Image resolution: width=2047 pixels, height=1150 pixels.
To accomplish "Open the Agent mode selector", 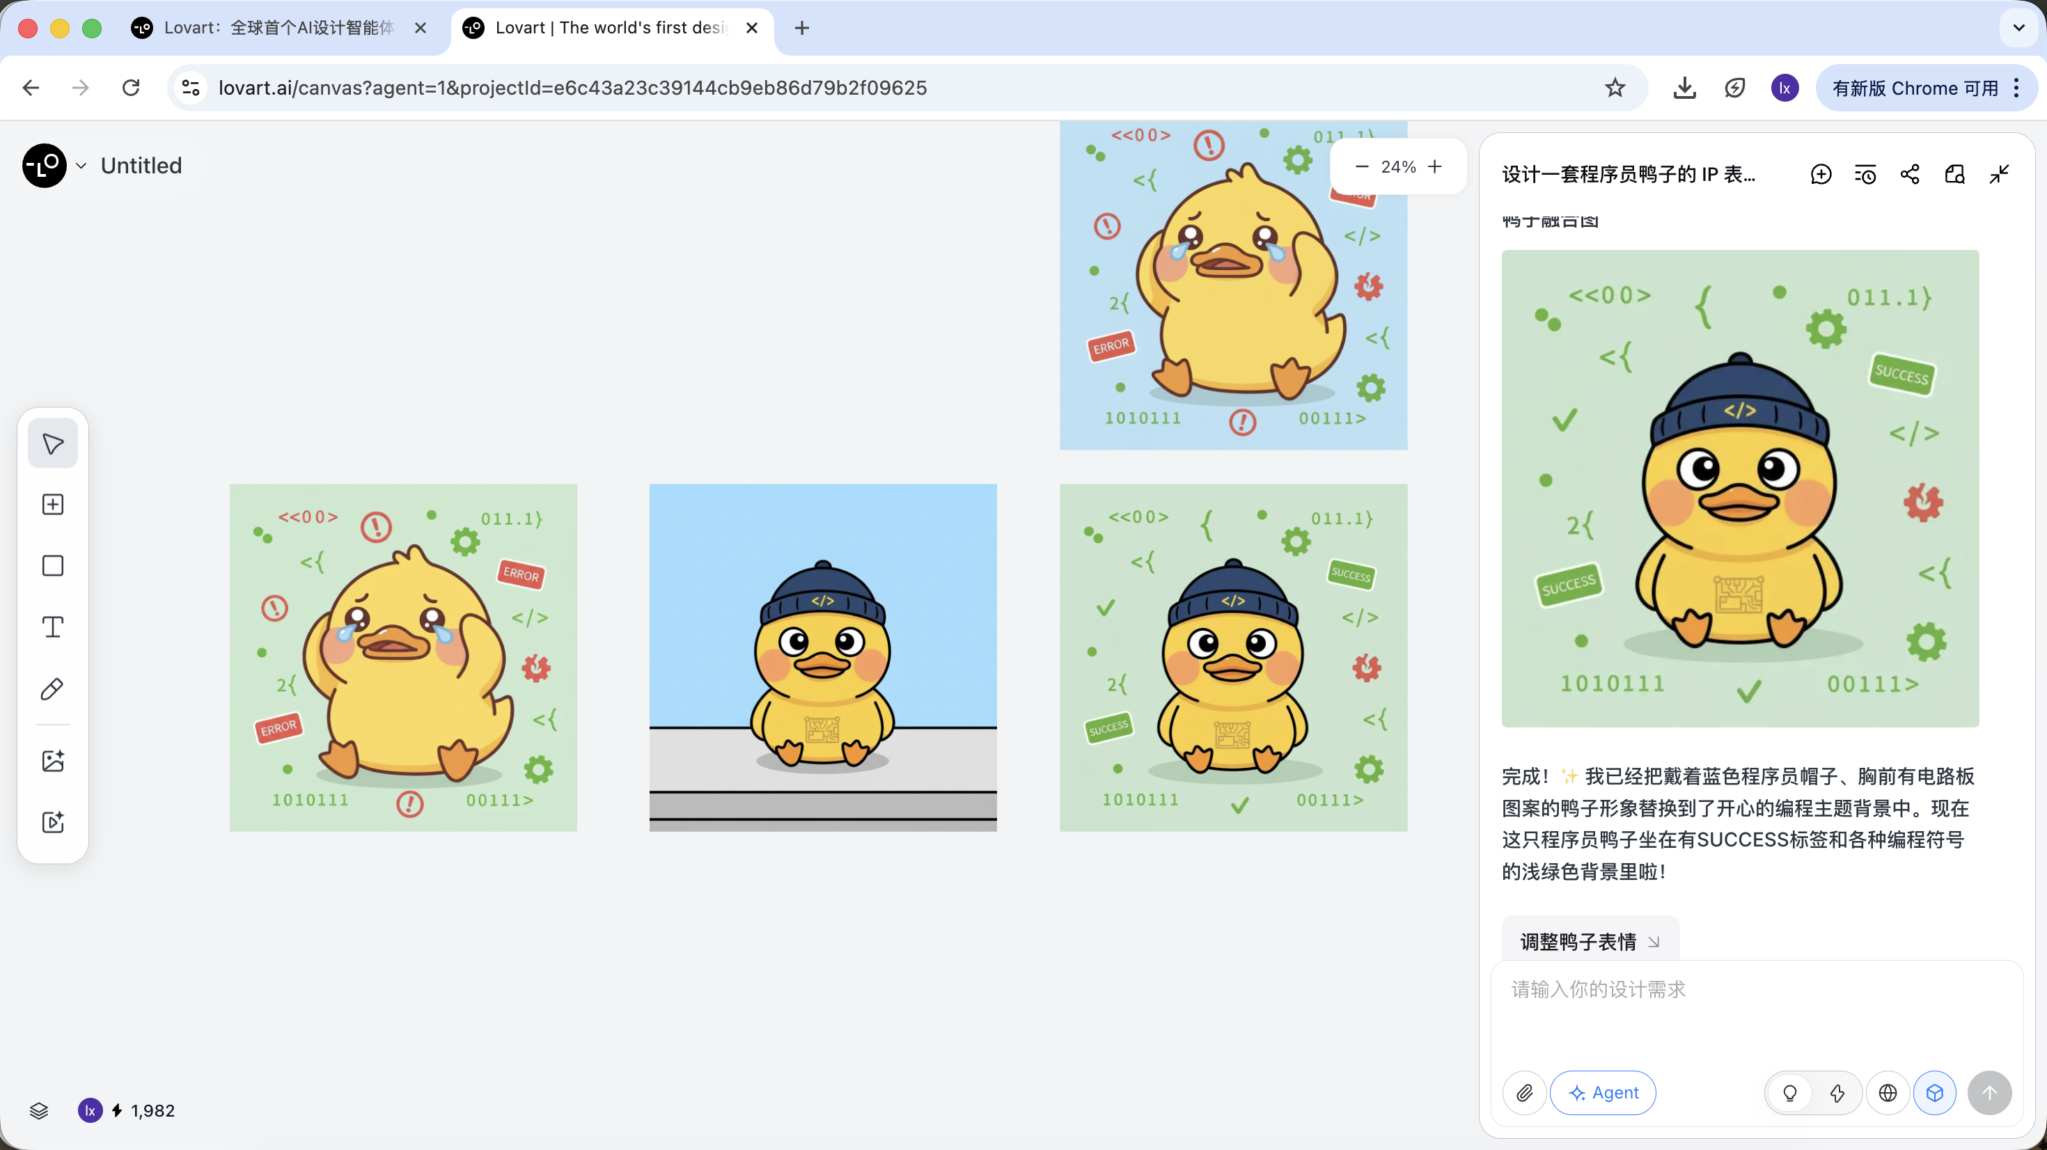I will [x=1603, y=1093].
